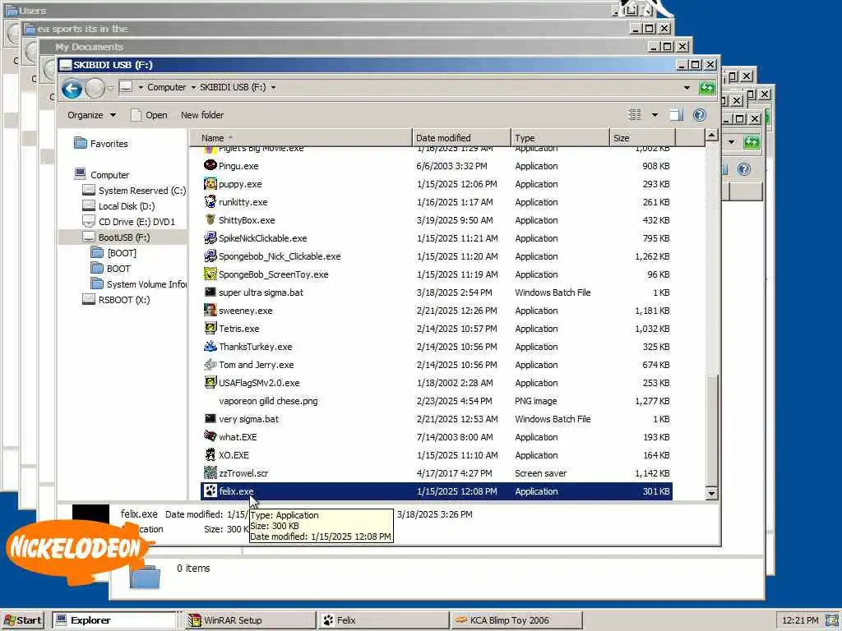Select Local Disk (D:) in the tree

pyautogui.click(x=118, y=205)
